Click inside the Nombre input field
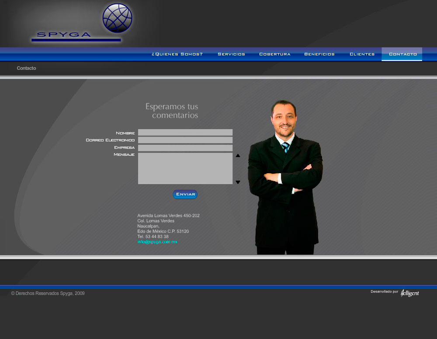 [x=185, y=132]
